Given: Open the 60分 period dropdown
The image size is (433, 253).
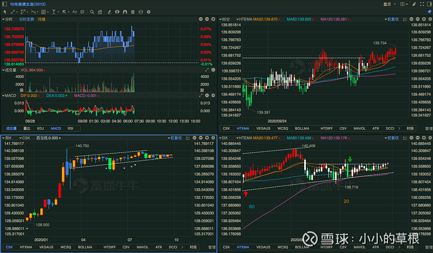Looking at the screenshot, I should click(225, 19).
